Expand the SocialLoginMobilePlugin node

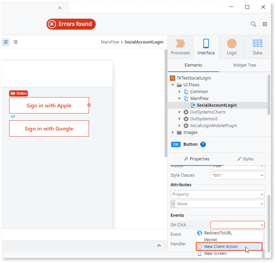[179, 126]
